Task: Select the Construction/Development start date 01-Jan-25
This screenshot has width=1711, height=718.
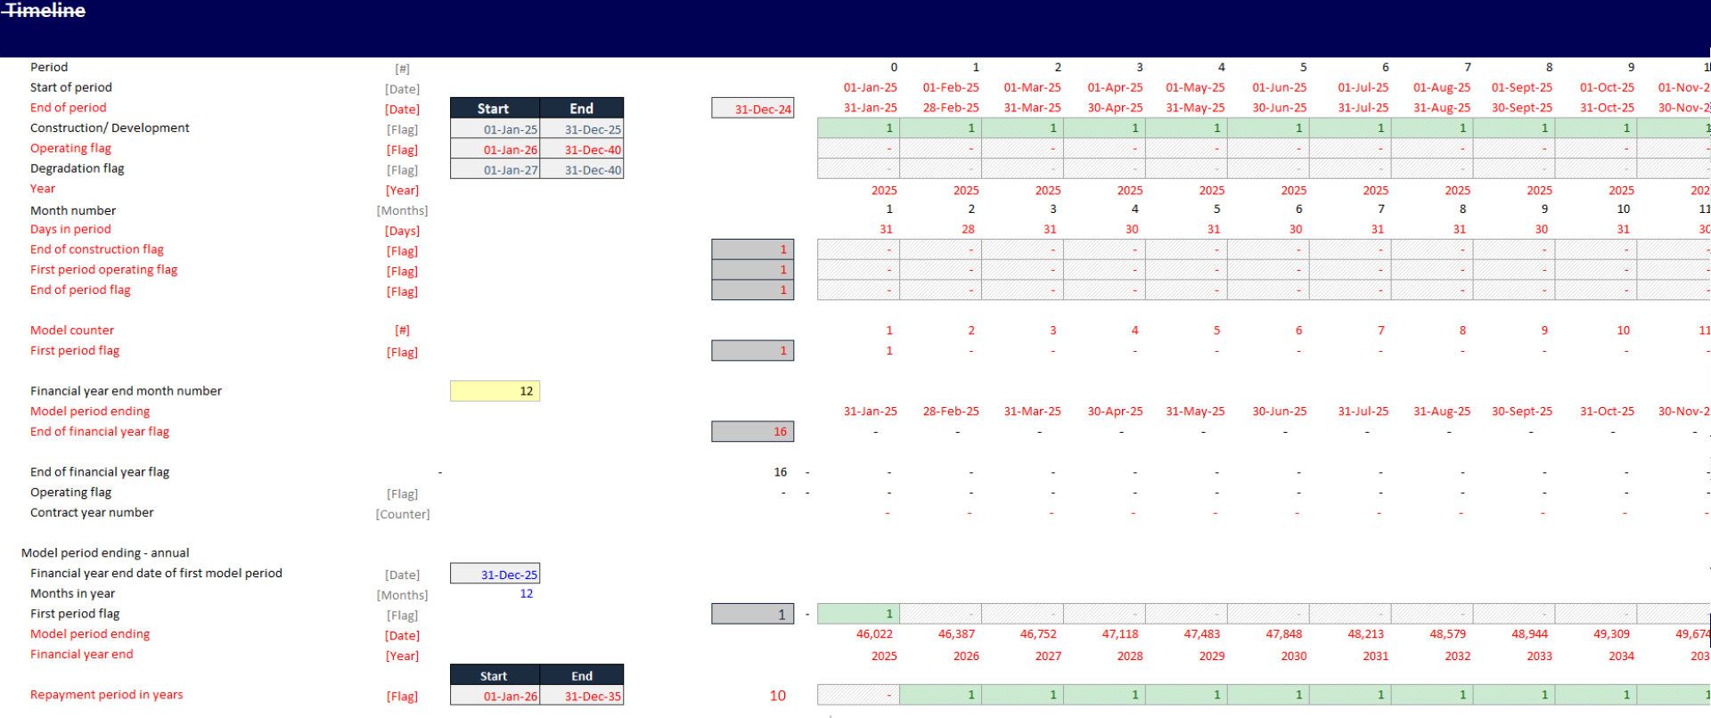Action: 495,129
